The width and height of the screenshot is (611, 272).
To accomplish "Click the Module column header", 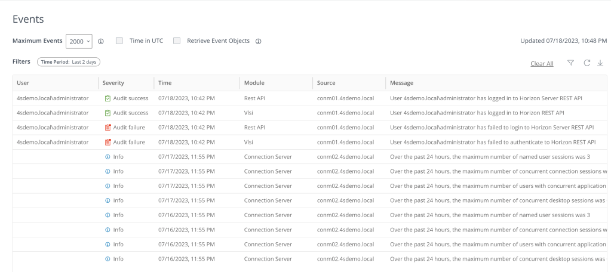I will 254,83.
